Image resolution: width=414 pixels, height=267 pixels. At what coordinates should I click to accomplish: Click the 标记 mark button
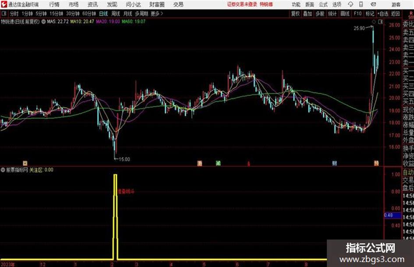click(x=370, y=14)
